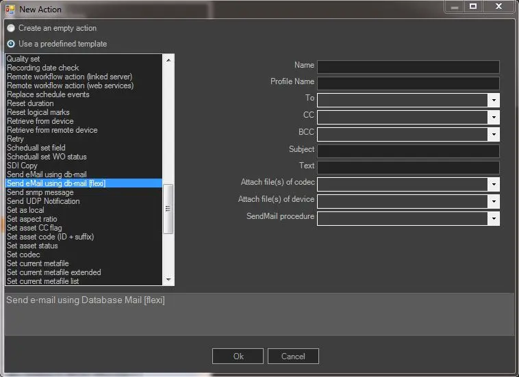Image resolution: width=519 pixels, height=377 pixels.
Task: Select 'Use a predefined template' radio button
Action: [11, 44]
